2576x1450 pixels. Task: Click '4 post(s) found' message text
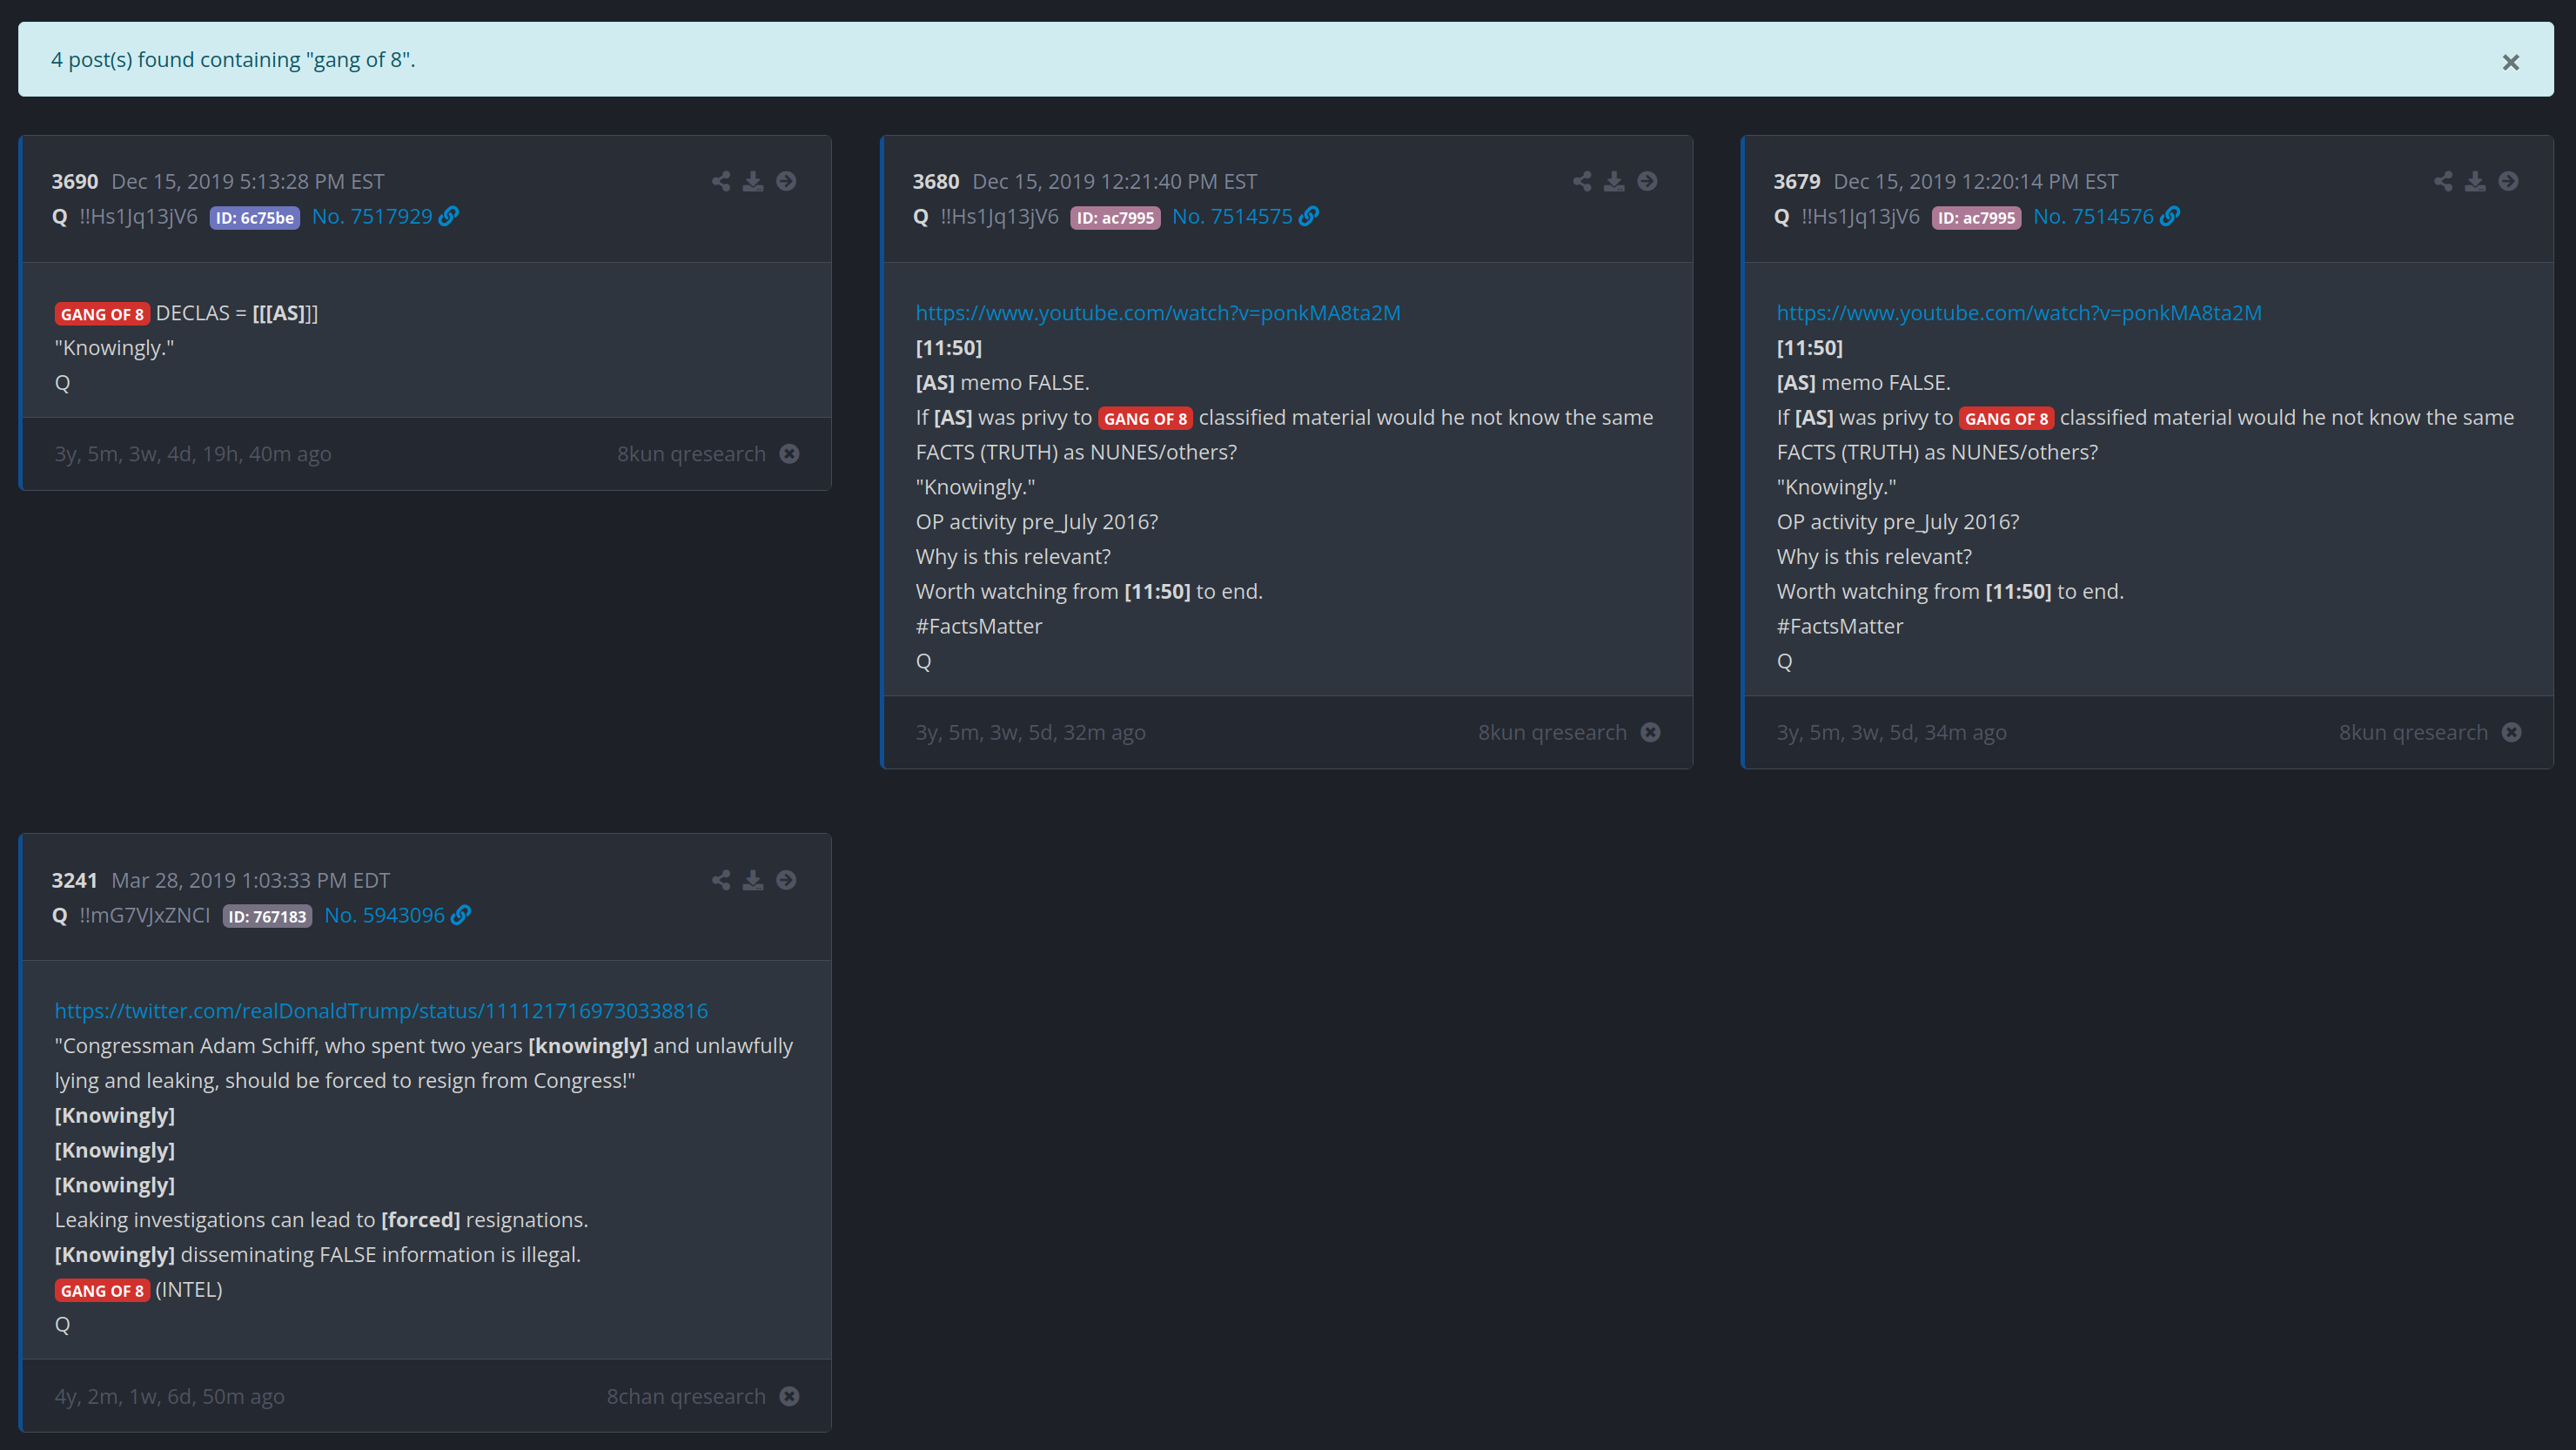coord(233,60)
